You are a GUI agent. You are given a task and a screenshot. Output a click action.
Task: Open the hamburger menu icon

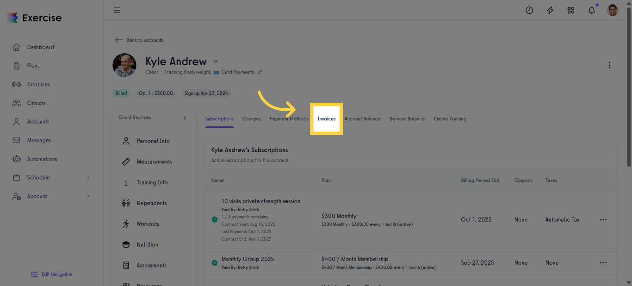pos(117,10)
